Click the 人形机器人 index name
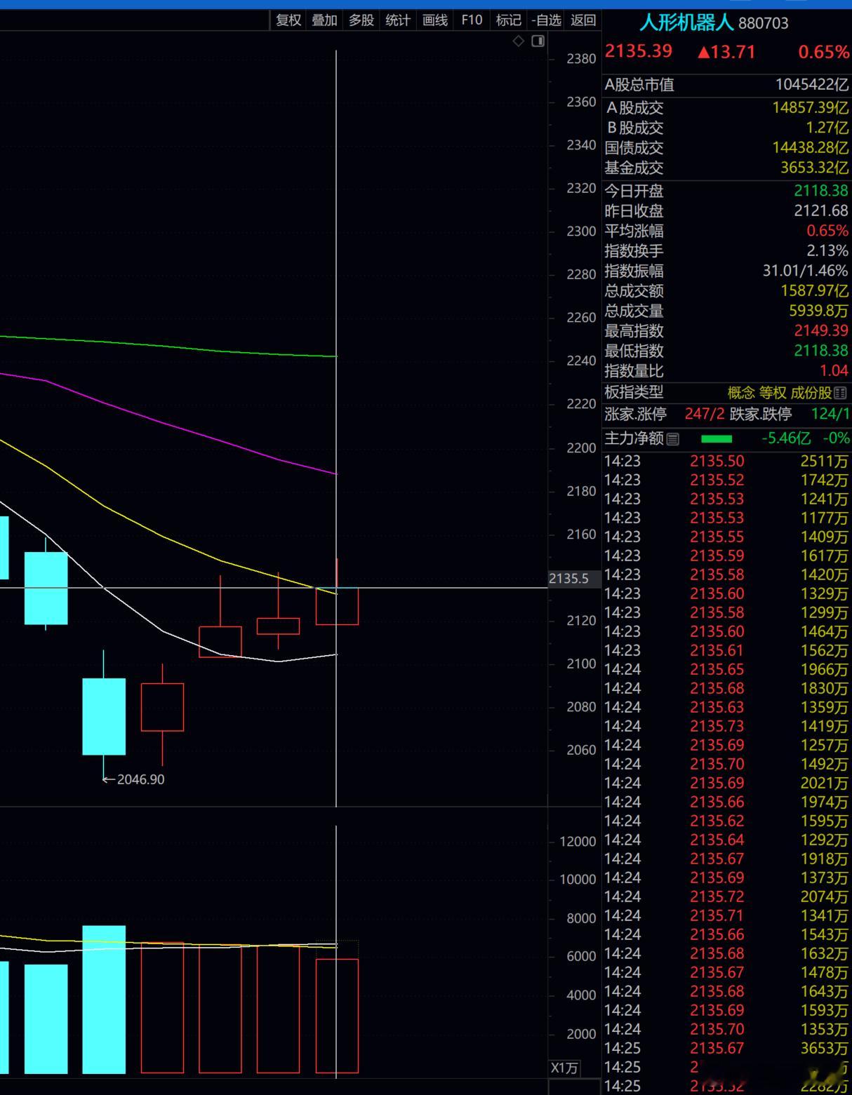The height and width of the screenshot is (1095, 852). [686, 22]
